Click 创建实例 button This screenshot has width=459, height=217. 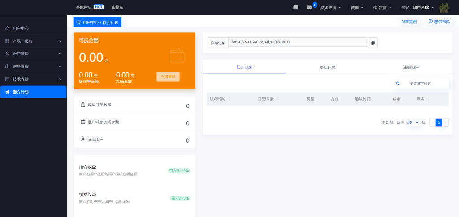coord(409,21)
